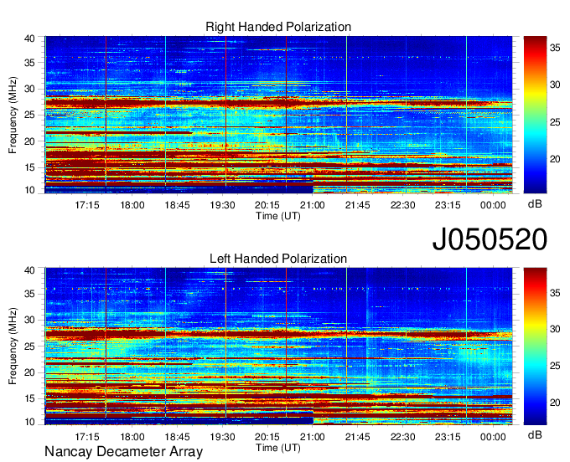570x462 pixels.
Task: Click the 17:15 time tick under right-handed plot
Action: pyautogui.click(x=87, y=205)
